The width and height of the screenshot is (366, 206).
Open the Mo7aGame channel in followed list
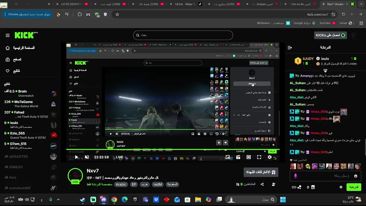coord(30,104)
